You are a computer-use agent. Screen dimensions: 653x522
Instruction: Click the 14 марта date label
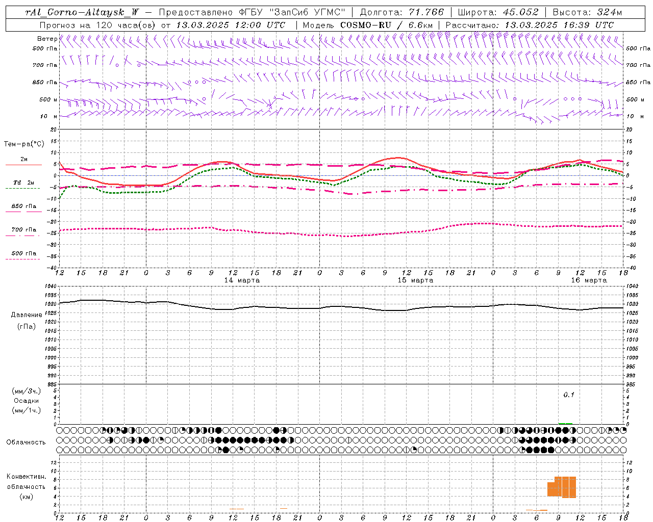[242, 280]
